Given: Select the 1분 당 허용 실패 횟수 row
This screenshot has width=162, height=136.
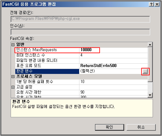Looking at the screenshot, I should click(81, 82).
